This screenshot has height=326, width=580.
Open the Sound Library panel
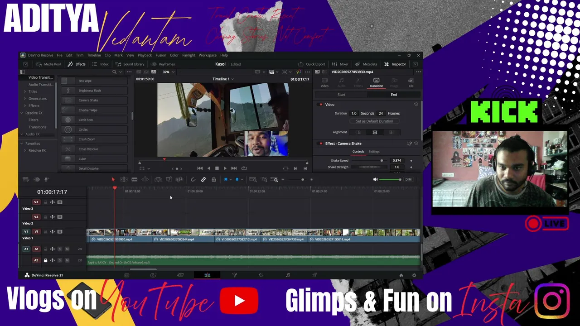(130, 64)
